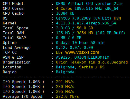Screen dimensions: 130x99
Task: Click the 'Uptime' label
Action: click(x=10, y=43)
